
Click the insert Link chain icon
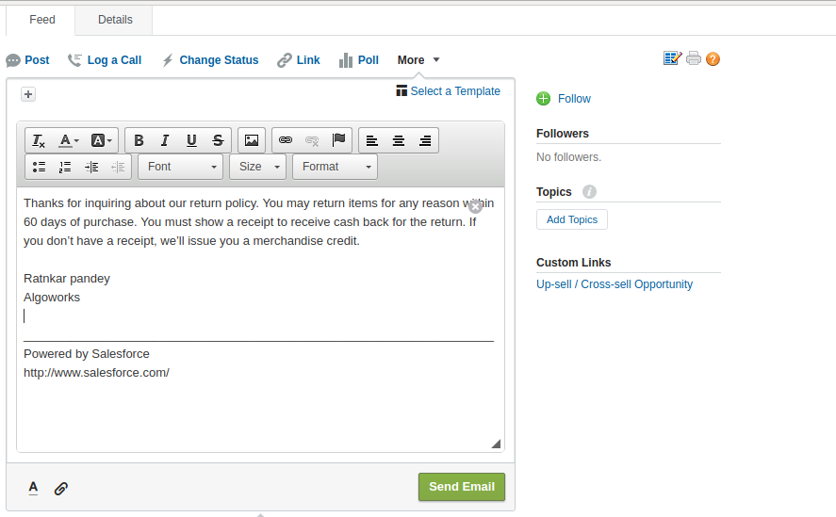(286, 140)
